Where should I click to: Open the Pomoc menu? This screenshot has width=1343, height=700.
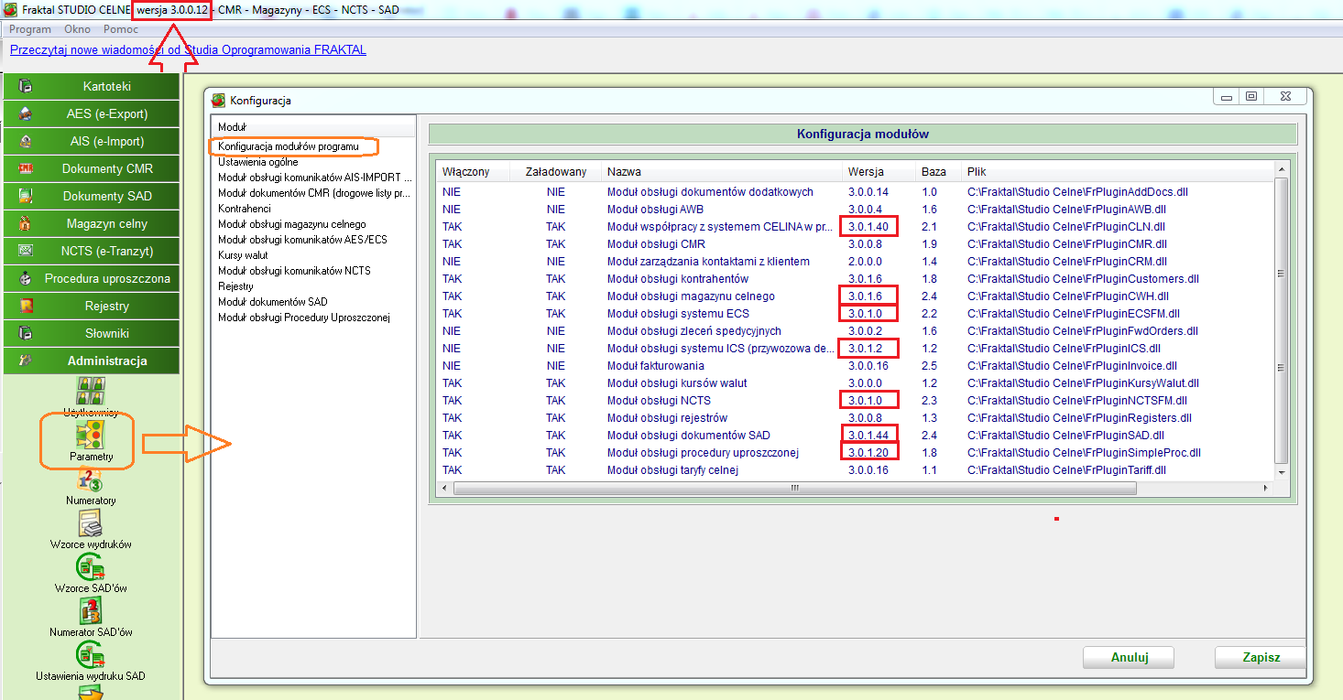point(121,29)
